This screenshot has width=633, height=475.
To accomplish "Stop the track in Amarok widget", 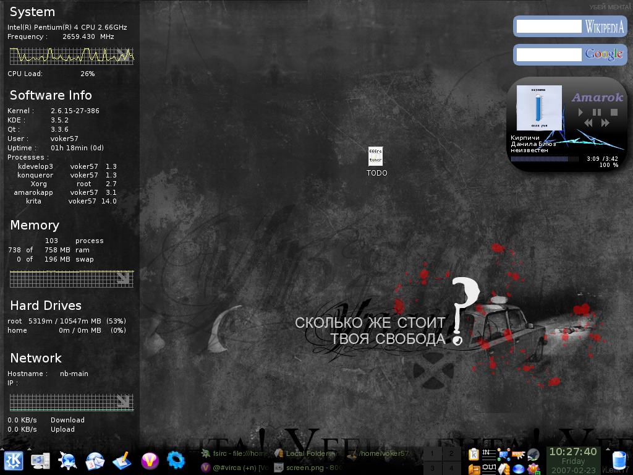I will click(x=614, y=113).
